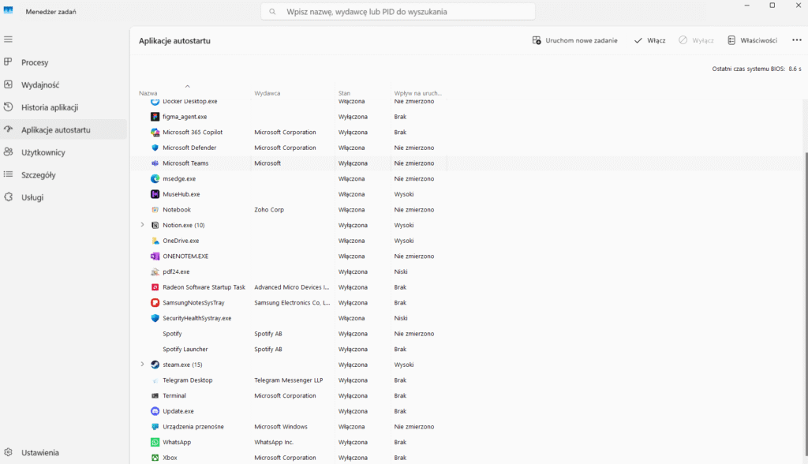This screenshot has height=464, width=808.
Task: Click the Procesy sidebar icon
Action: (x=8, y=62)
